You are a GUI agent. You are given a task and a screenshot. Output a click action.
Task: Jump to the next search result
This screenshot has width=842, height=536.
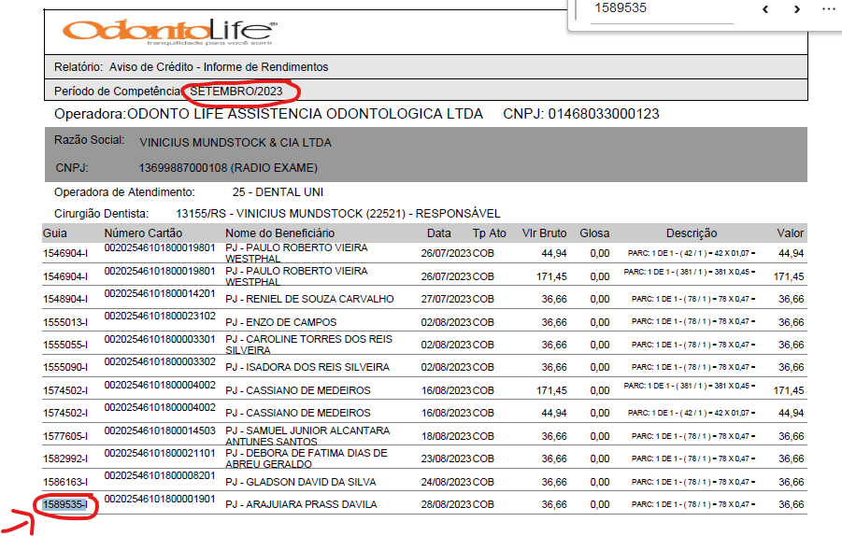[x=797, y=9]
